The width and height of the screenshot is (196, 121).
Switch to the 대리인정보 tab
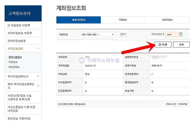167,20
